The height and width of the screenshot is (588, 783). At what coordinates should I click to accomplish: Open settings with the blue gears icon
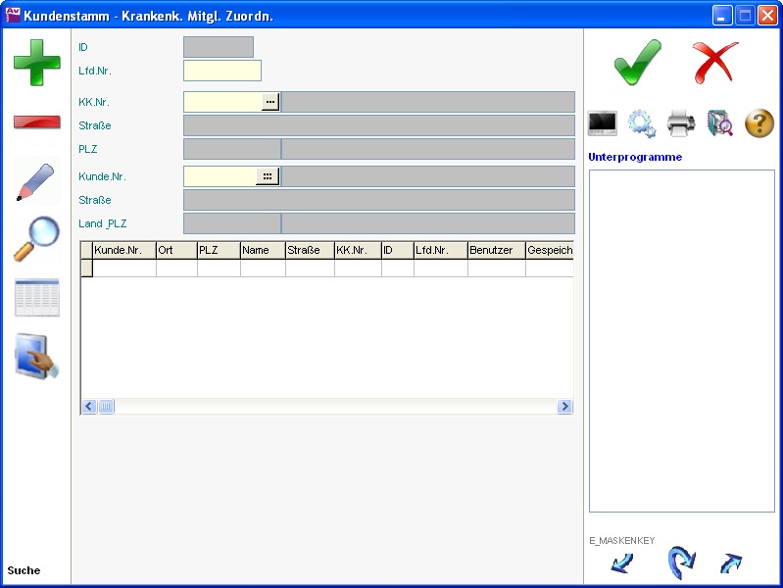pos(641,123)
